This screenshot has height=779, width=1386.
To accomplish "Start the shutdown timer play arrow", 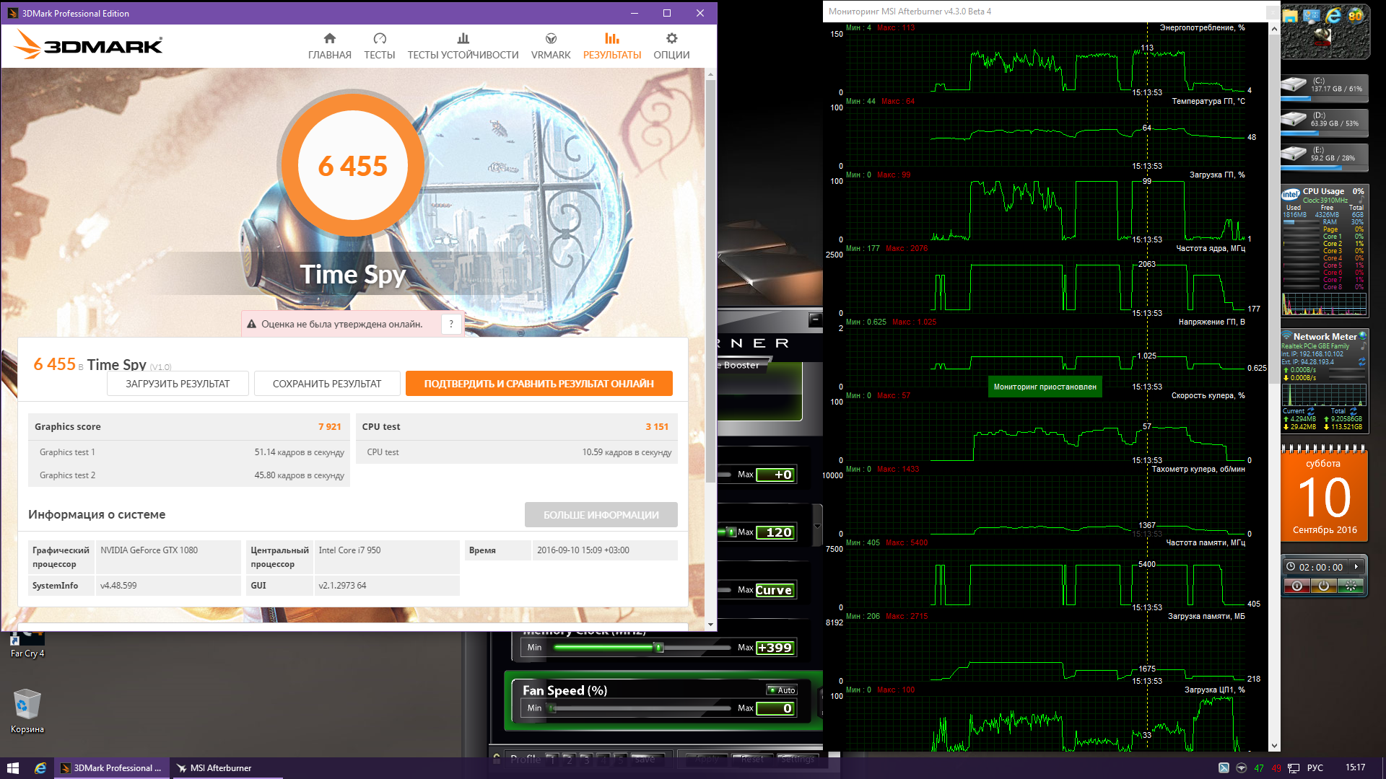I will coord(1356,567).
